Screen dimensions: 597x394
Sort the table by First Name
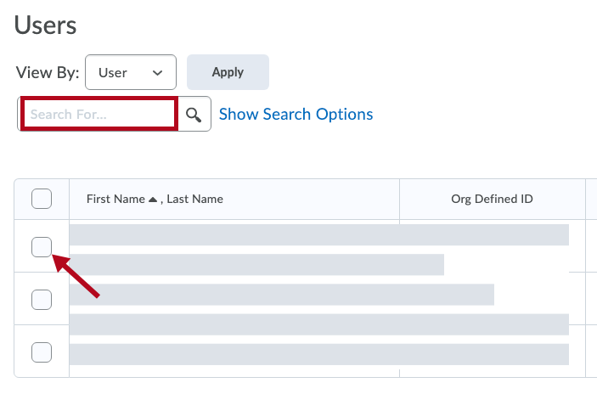click(115, 200)
